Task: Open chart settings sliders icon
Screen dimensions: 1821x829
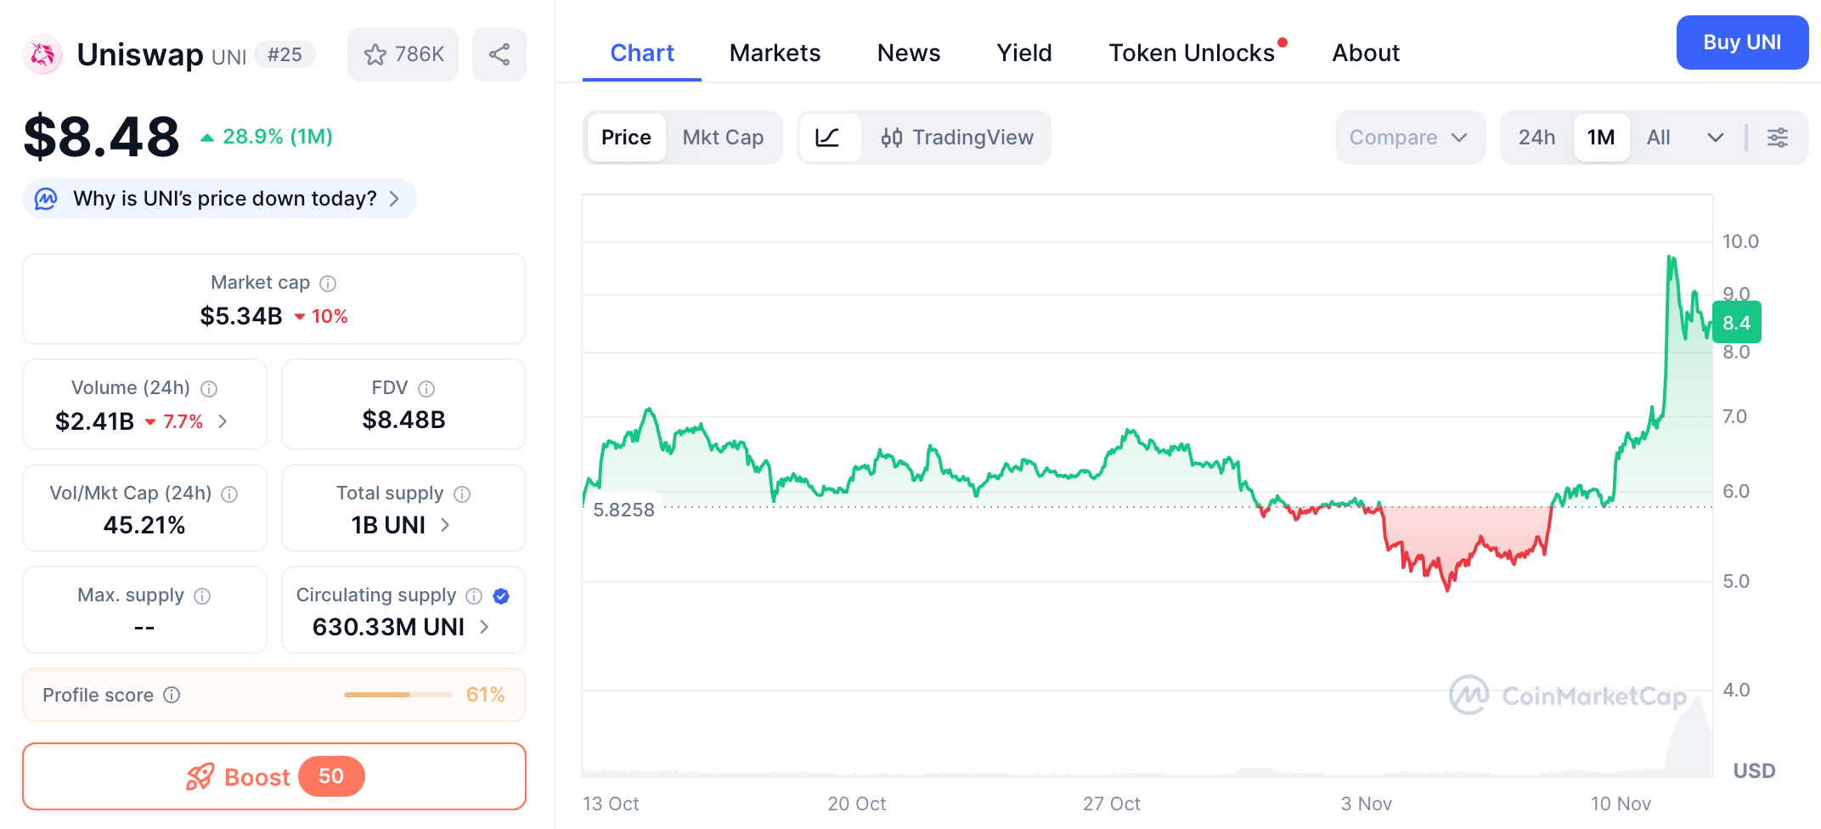Action: point(1777,137)
